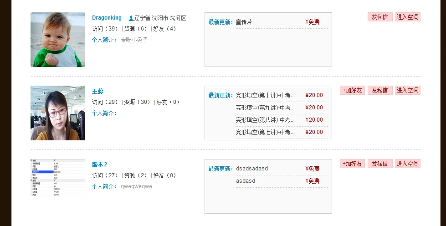
Task: Open 版本2's settings screenshot avatar
Action: click(x=58, y=178)
